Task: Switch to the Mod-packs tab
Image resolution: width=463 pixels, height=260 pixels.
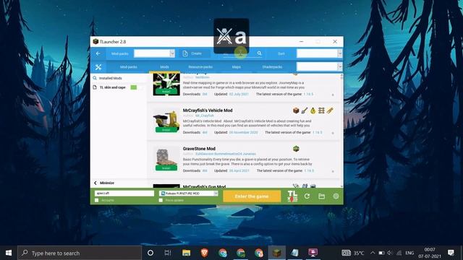Action: pyautogui.click(x=129, y=67)
